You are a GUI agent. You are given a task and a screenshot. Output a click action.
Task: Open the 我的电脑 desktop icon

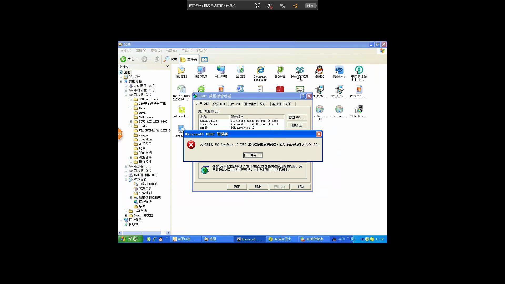[x=201, y=72]
